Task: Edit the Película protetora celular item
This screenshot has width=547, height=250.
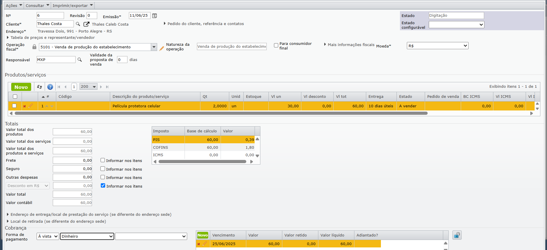Action: (x=30, y=106)
